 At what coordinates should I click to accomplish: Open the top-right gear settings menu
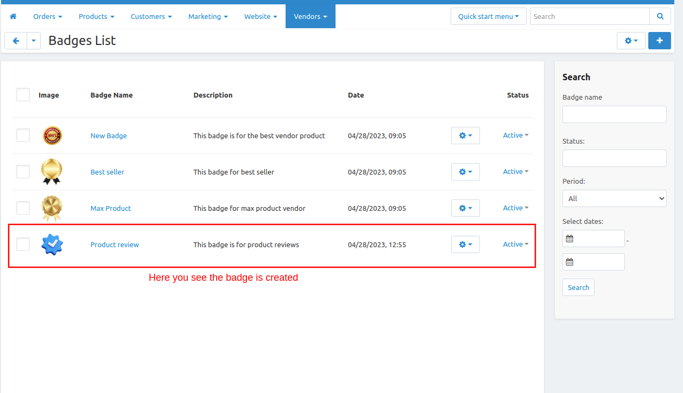(x=631, y=41)
